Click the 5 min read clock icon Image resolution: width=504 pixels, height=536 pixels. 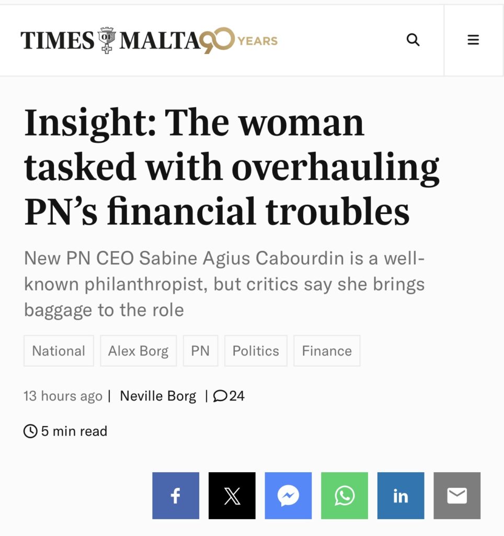[x=31, y=431]
